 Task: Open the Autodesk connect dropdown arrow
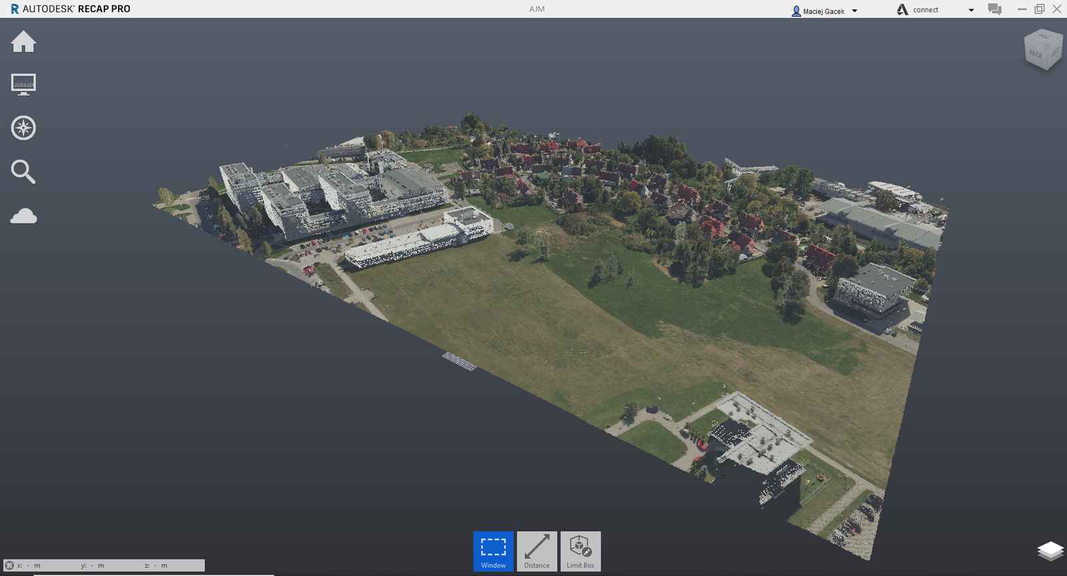pyautogui.click(x=971, y=10)
